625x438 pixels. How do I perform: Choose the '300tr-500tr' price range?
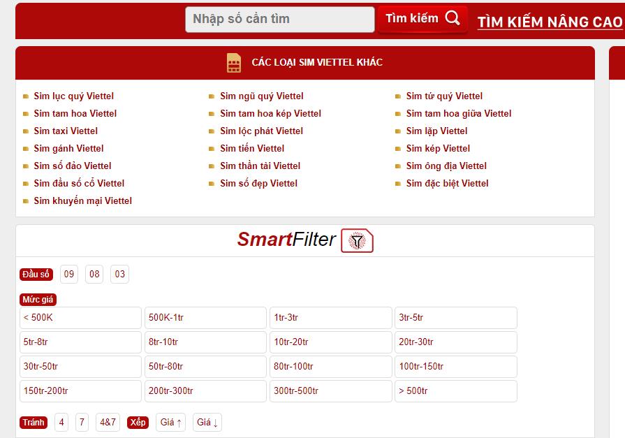click(x=331, y=391)
